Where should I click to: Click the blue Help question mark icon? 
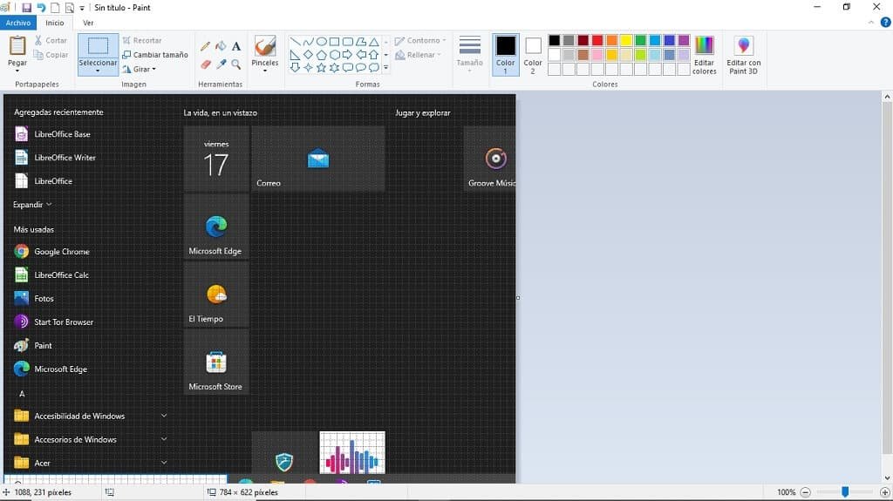(x=886, y=22)
